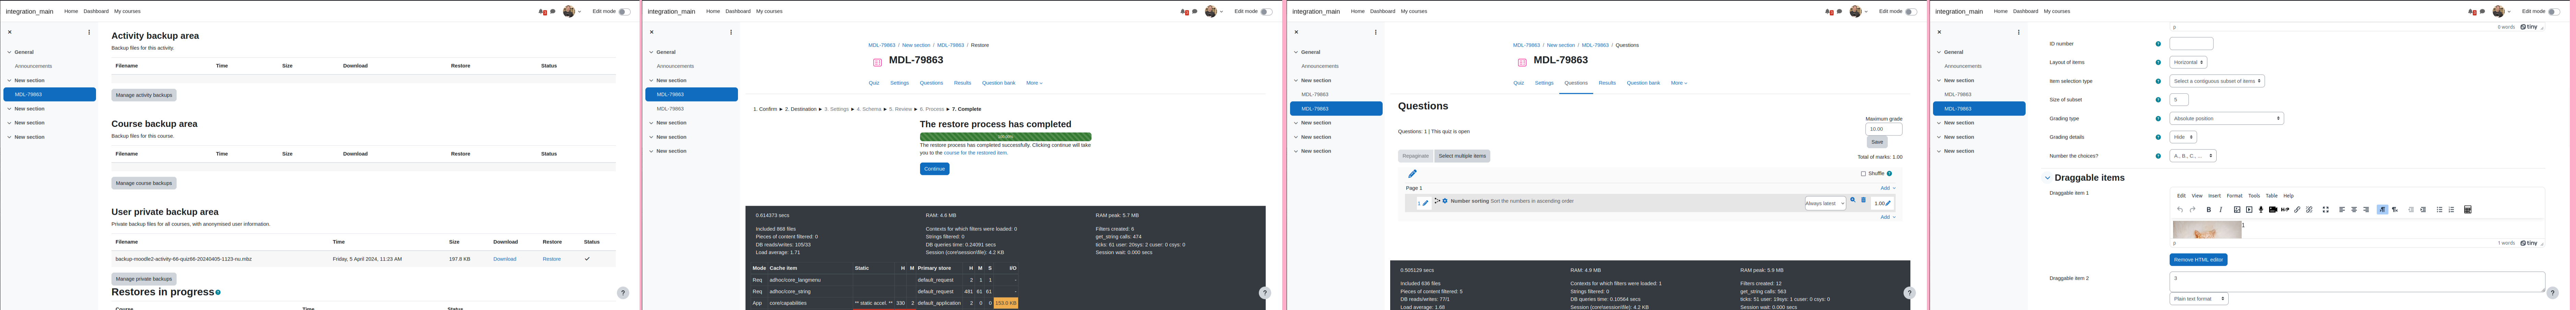The width and height of the screenshot is (2576, 310).
Task: Click the question mark help button on backup page
Action: (623, 293)
